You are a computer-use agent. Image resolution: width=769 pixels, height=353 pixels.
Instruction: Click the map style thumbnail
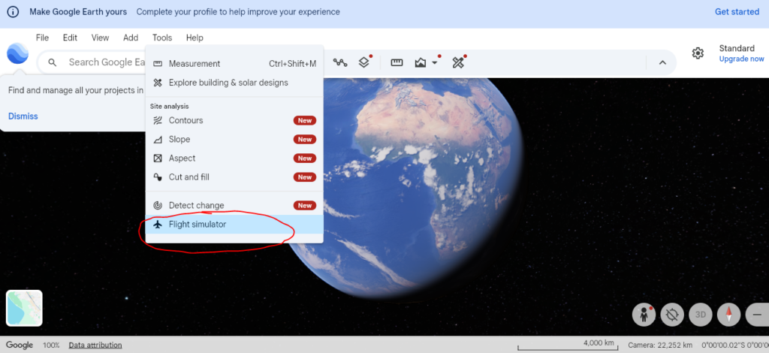coord(24,308)
